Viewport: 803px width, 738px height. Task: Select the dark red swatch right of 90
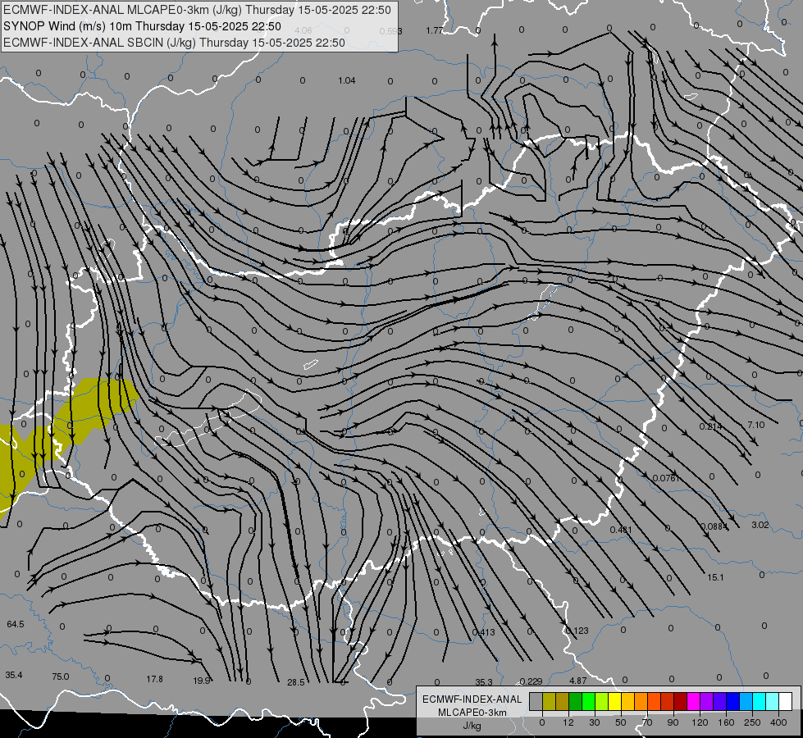point(681,701)
